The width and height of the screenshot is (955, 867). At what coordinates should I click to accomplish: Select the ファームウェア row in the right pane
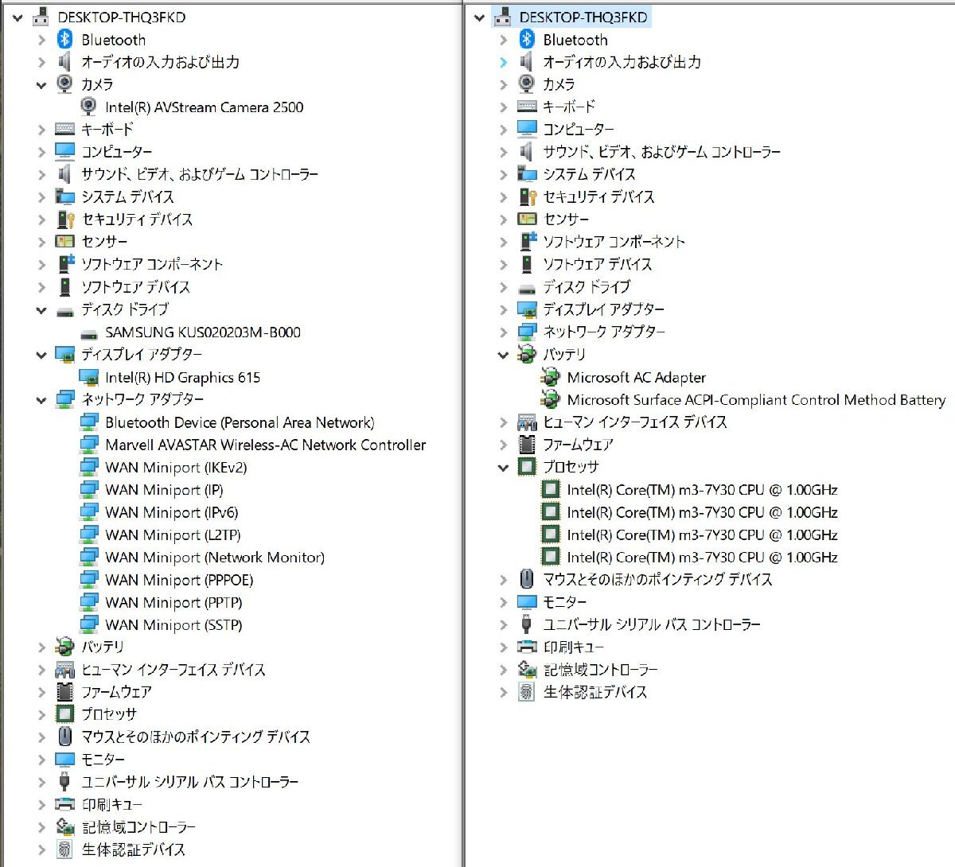pos(578,445)
